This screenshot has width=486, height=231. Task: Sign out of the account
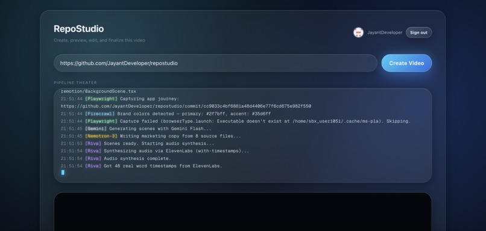click(418, 32)
